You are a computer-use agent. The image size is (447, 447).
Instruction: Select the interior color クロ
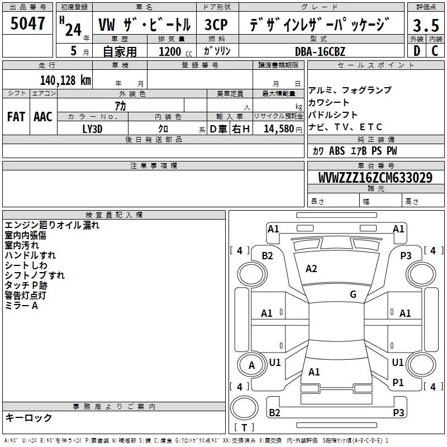(163, 129)
